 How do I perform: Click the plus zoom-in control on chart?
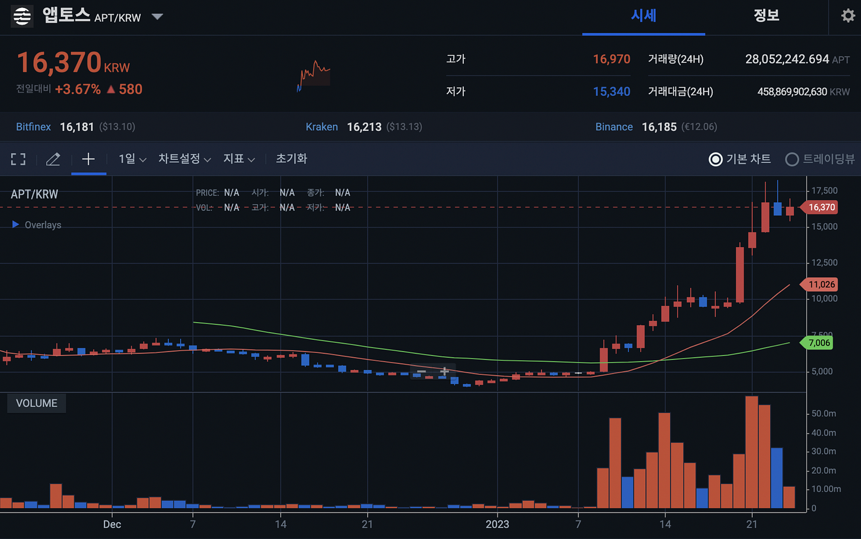click(444, 371)
